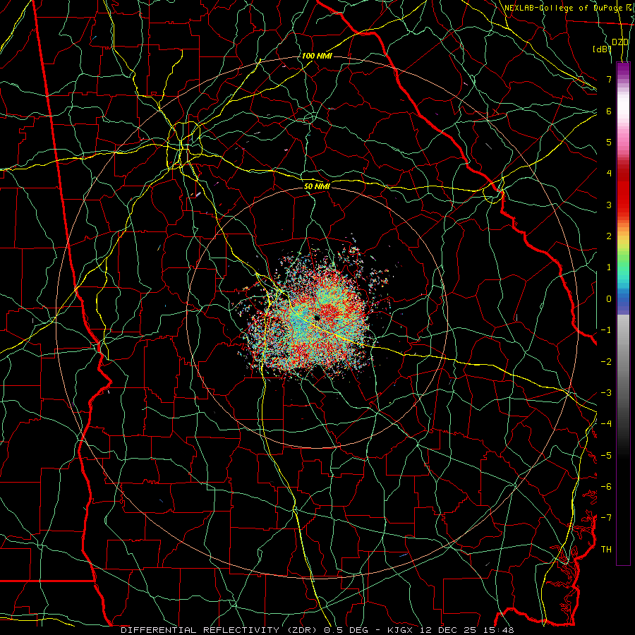Click the "3" value on the color scale
Image resolution: width=635 pixels, height=635 pixels.
[609, 205]
